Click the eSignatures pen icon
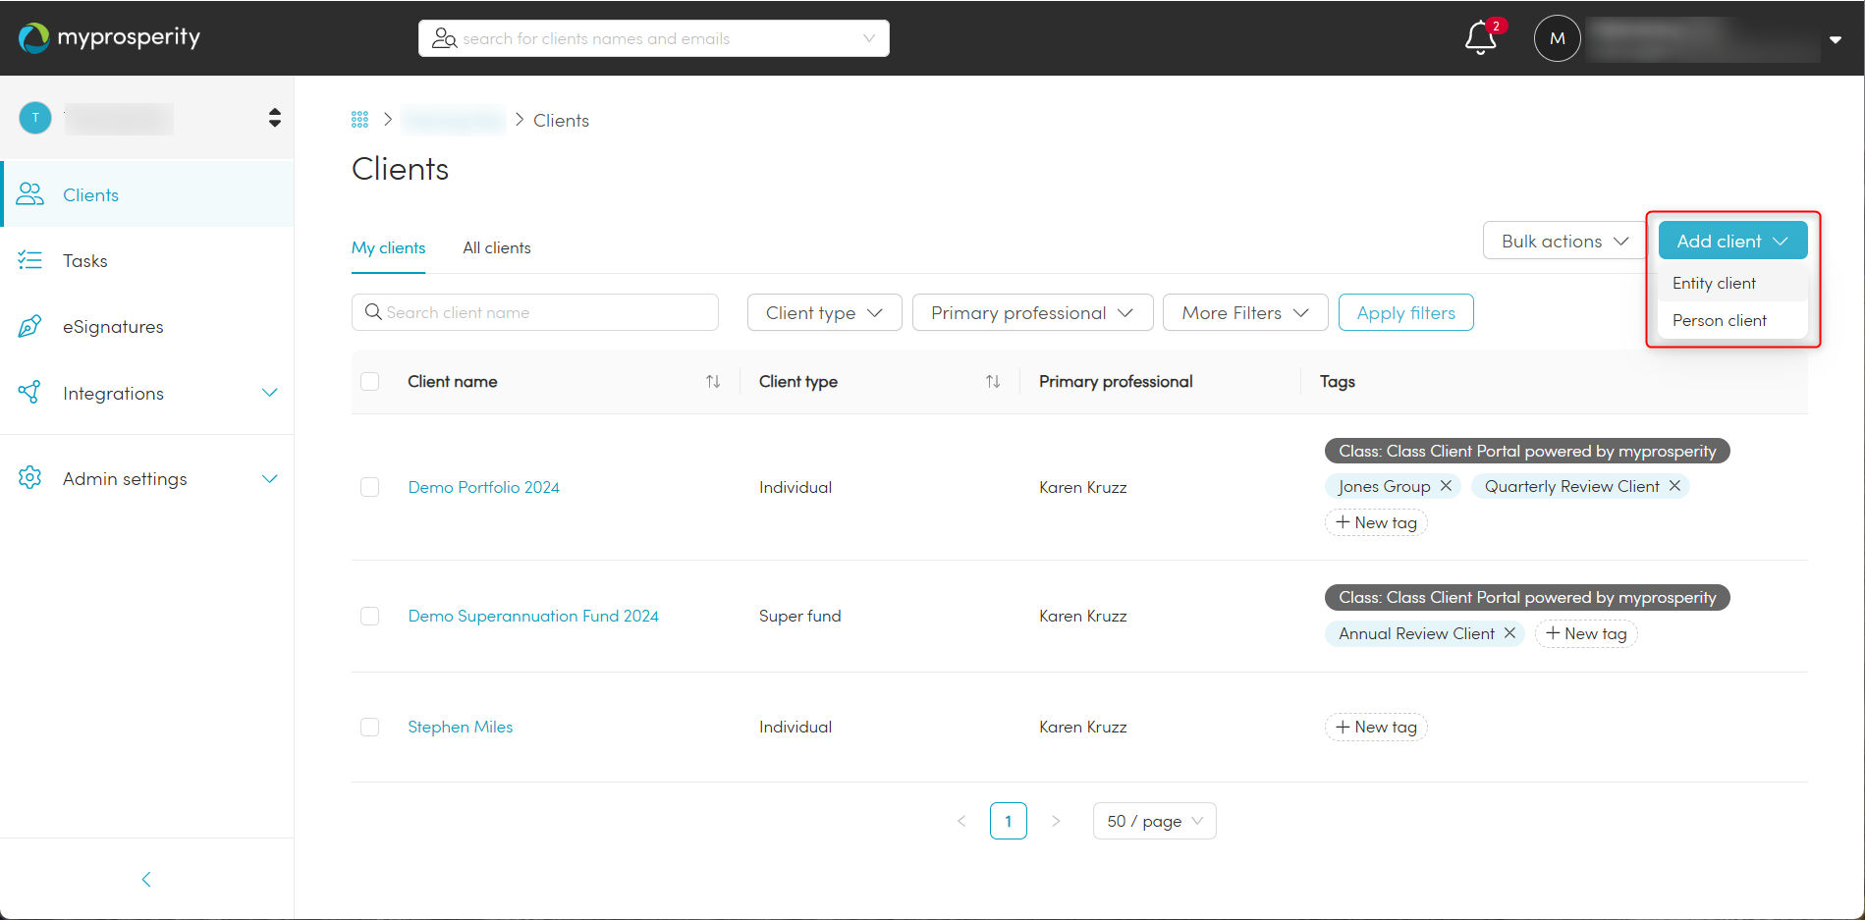Image resolution: width=1865 pixels, height=920 pixels. [x=30, y=326]
